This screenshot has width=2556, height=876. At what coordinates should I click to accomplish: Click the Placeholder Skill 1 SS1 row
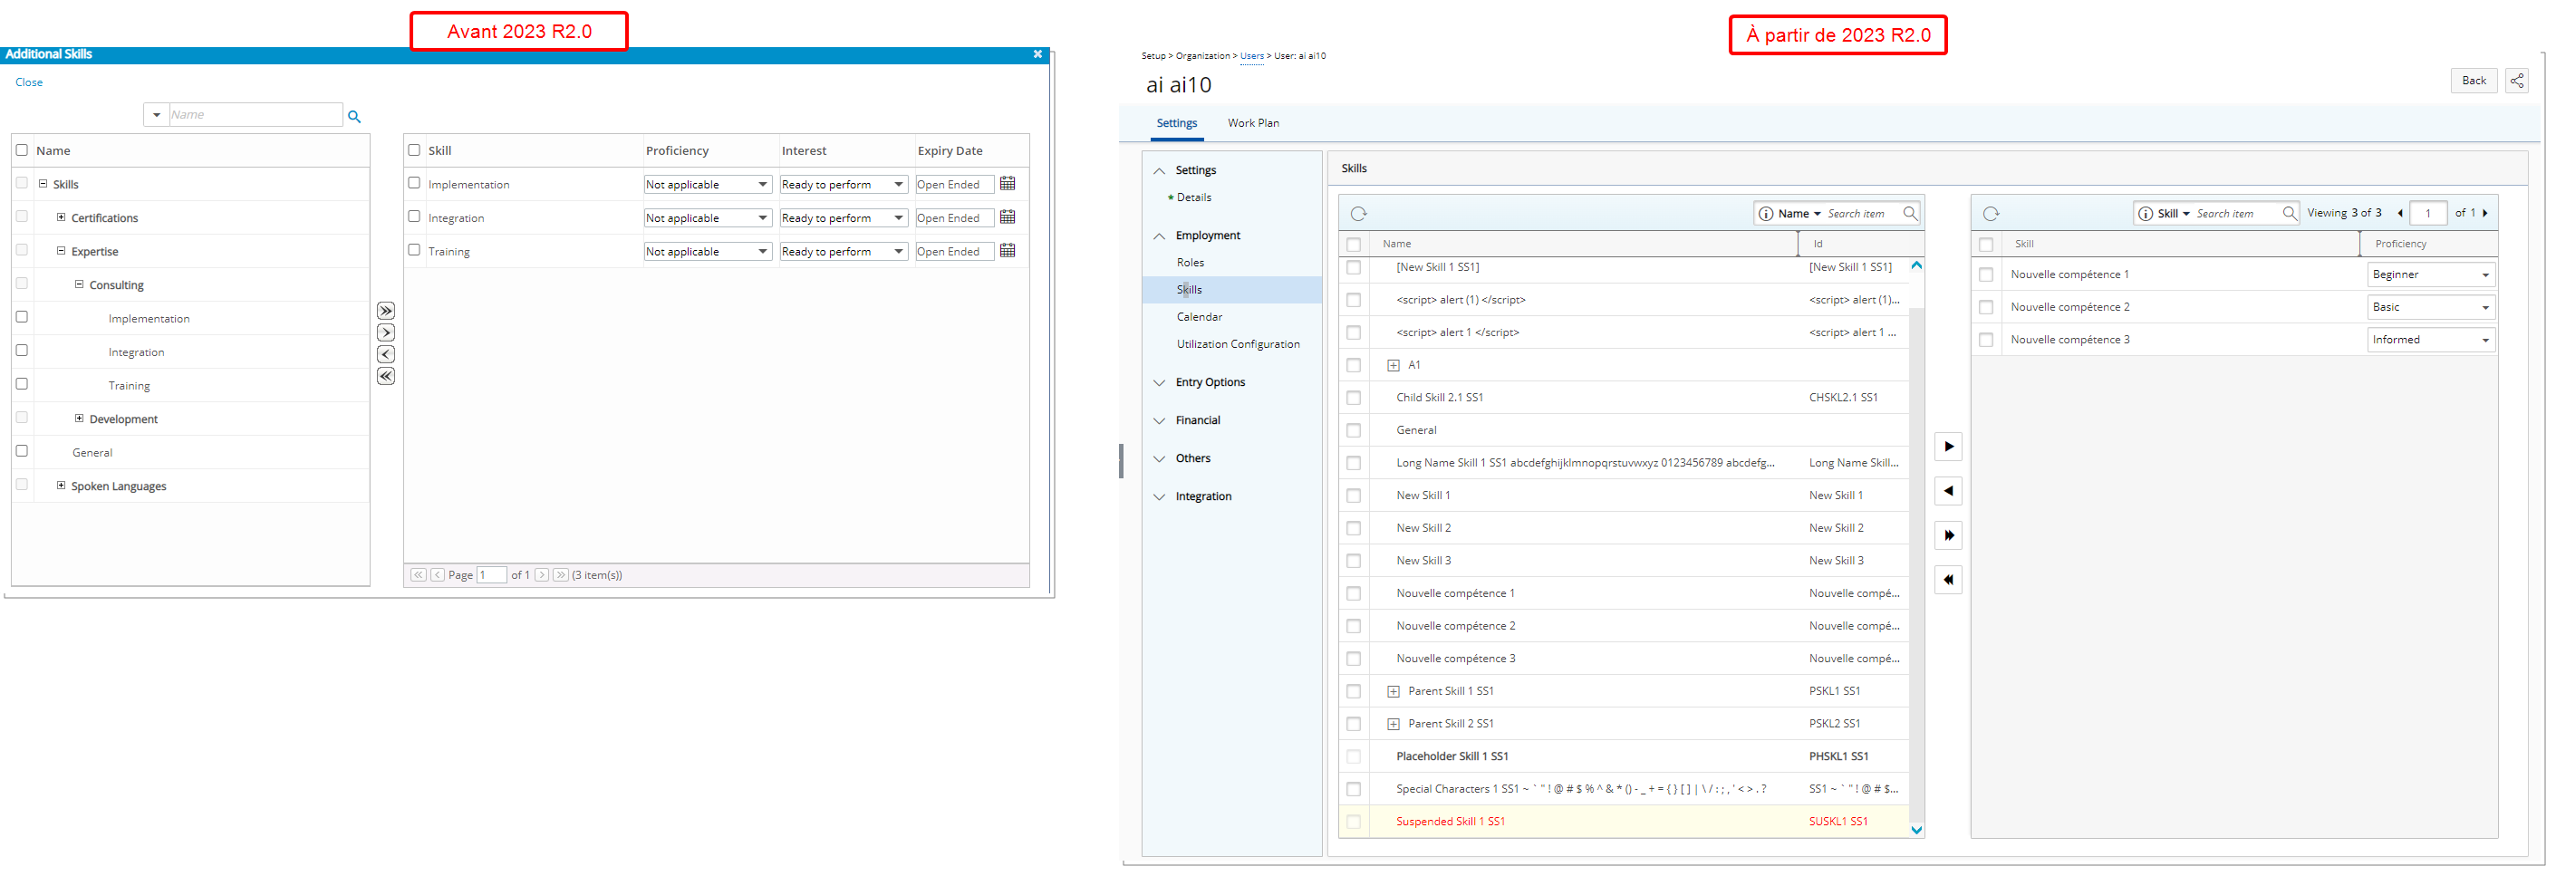pos(1624,757)
